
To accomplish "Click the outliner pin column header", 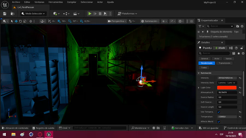I will (x=207, y=32).
